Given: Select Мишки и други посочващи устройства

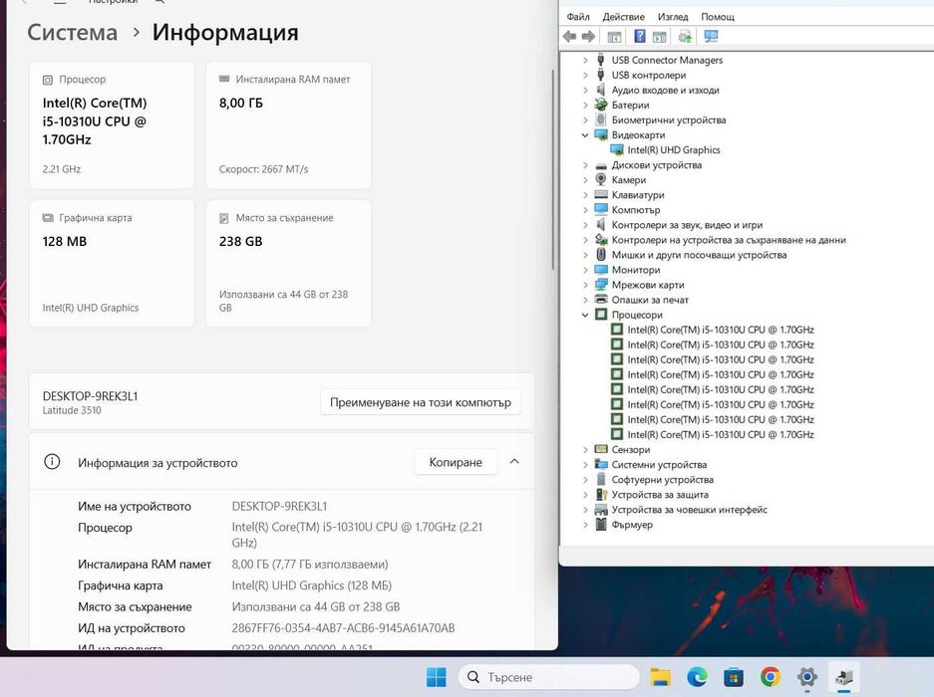Looking at the screenshot, I should [x=699, y=255].
